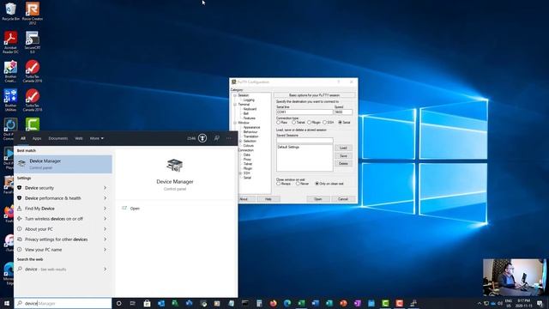The image size is (549, 309).
Task: Open Roxio Creator 2012 desktop shortcut
Action: [33, 13]
